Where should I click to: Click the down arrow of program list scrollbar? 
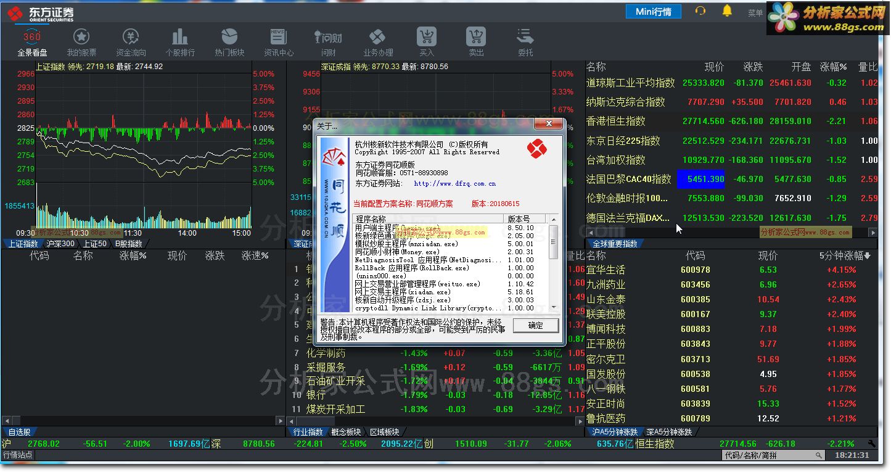pyautogui.click(x=553, y=307)
